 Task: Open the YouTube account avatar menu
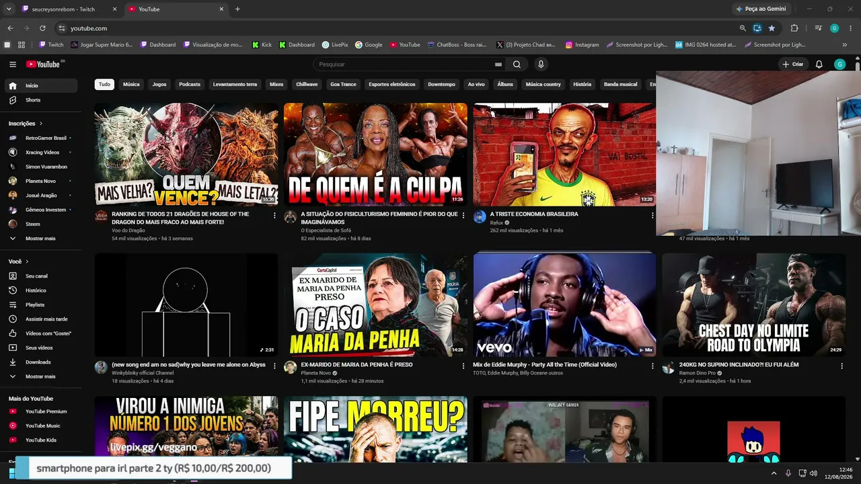click(839, 65)
